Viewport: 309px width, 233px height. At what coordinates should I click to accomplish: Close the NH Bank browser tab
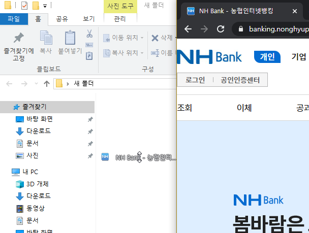(x=295, y=11)
